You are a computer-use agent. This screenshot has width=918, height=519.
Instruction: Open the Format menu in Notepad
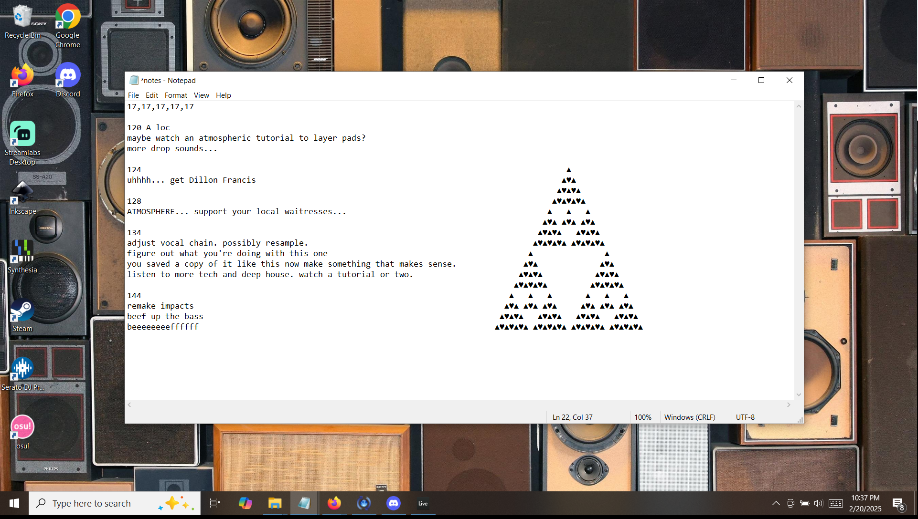[176, 95]
